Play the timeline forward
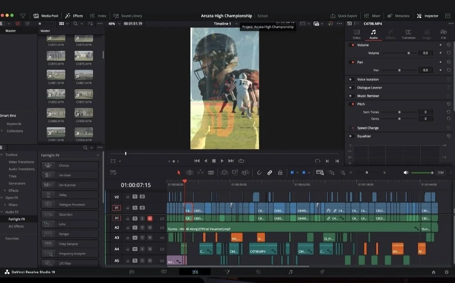 point(222,161)
